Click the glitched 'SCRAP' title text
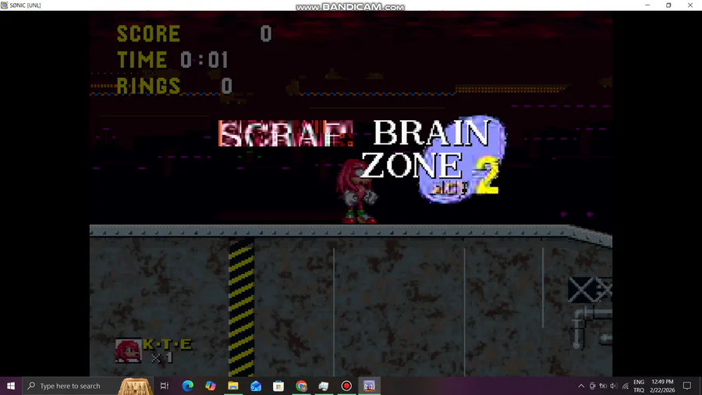 (x=285, y=133)
